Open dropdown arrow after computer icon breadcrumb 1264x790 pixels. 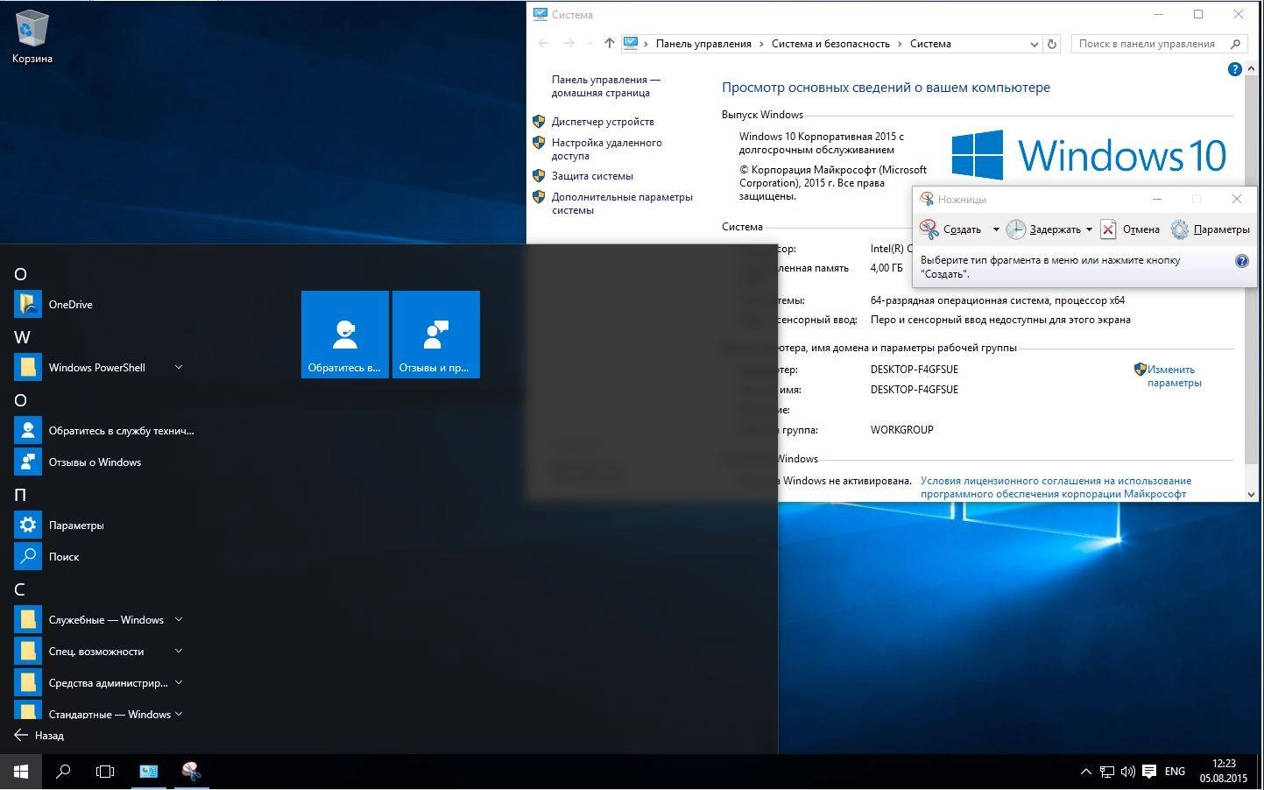click(646, 44)
